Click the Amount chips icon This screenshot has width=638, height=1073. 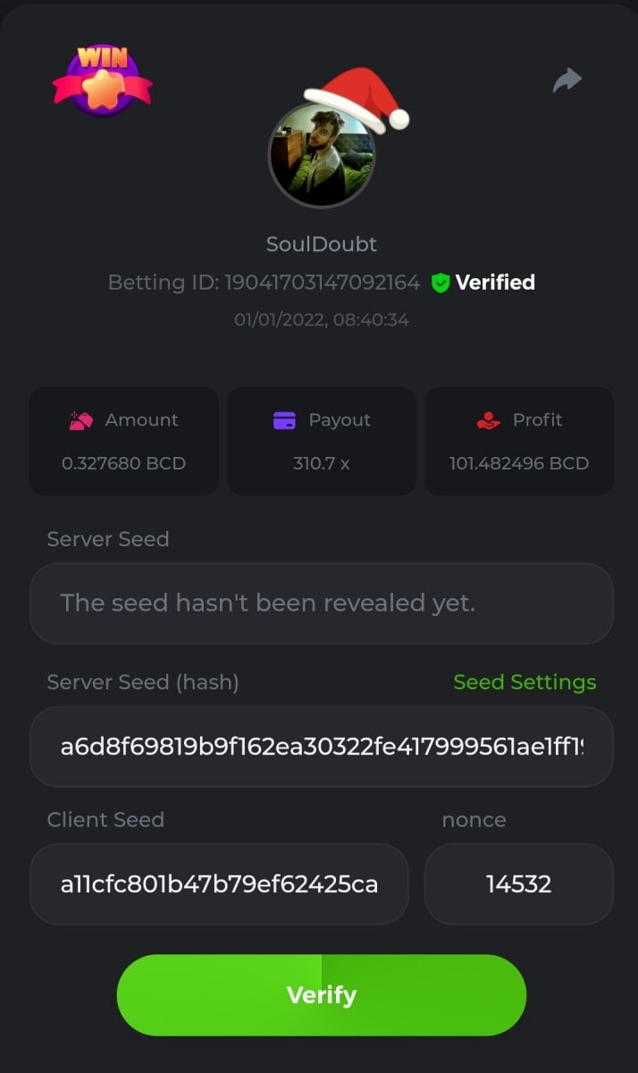(81, 420)
